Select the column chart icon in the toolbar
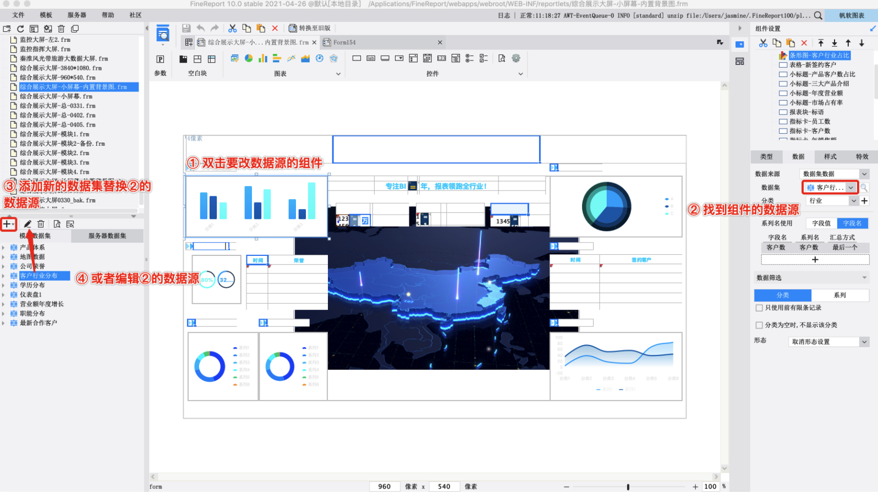The width and height of the screenshot is (878, 493). (x=263, y=58)
